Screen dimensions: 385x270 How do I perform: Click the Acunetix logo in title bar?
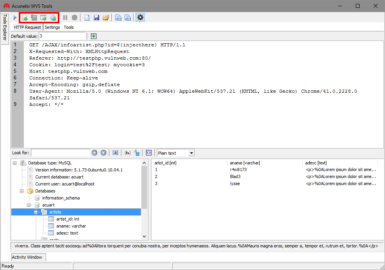(7, 6)
